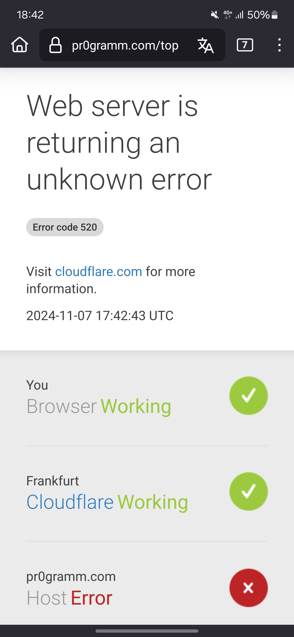Tap the red Host Error X icon
The image size is (294, 637).
pos(249,588)
